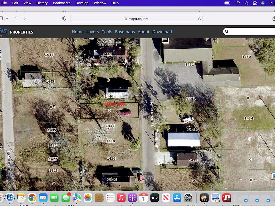Select the parcel labeled 1450 on the map
The width and height of the screenshot is (275, 206).
(x=246, y=57)
